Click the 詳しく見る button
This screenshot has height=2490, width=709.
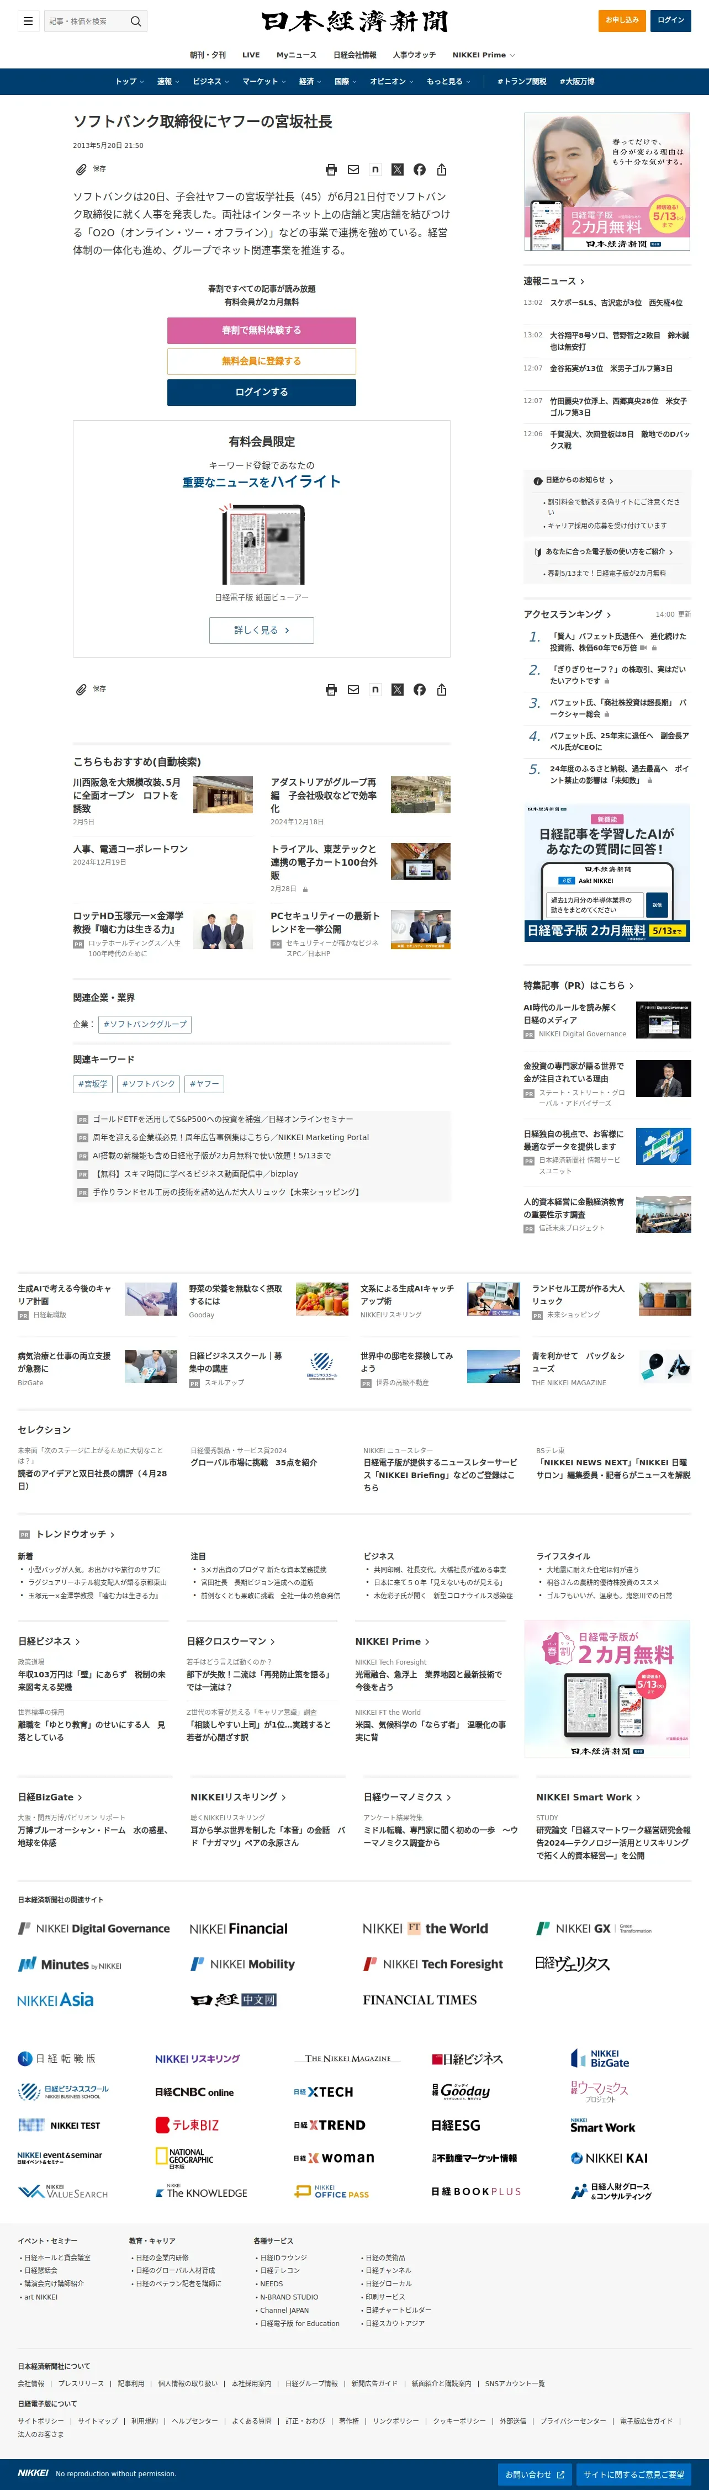pos(261,631)
